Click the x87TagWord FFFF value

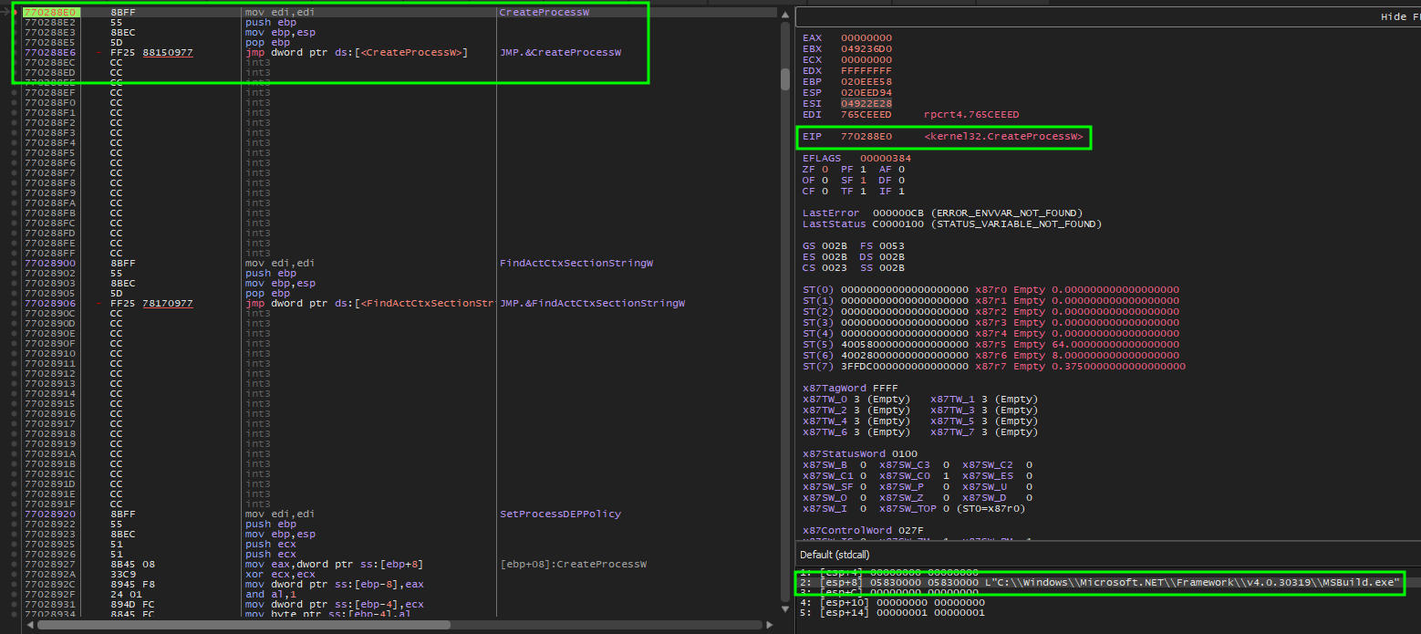click(x=886, y=388)
